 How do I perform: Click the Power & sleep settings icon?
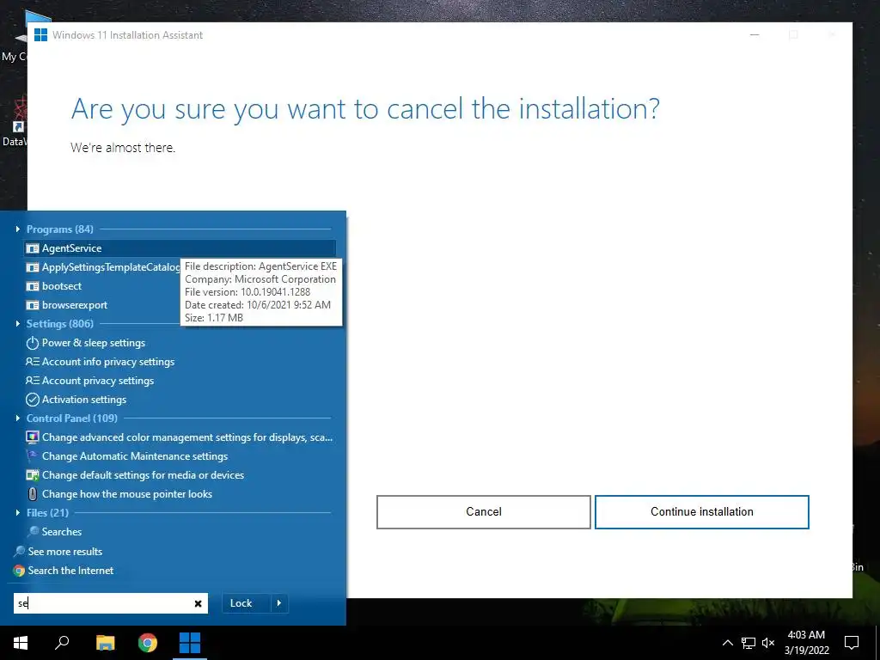point(33,343)
